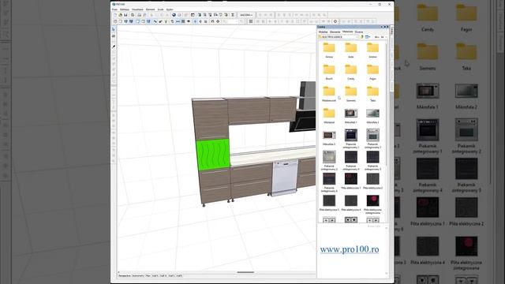The width and height of the screenshot is (505, 284).
Task: Click the Save toolbar icon
Action: pos(125,15)
